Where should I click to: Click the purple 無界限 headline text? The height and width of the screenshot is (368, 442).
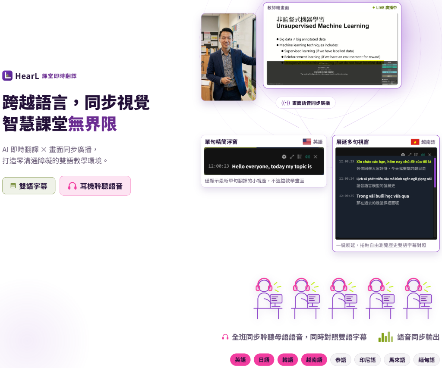(92, 124)
